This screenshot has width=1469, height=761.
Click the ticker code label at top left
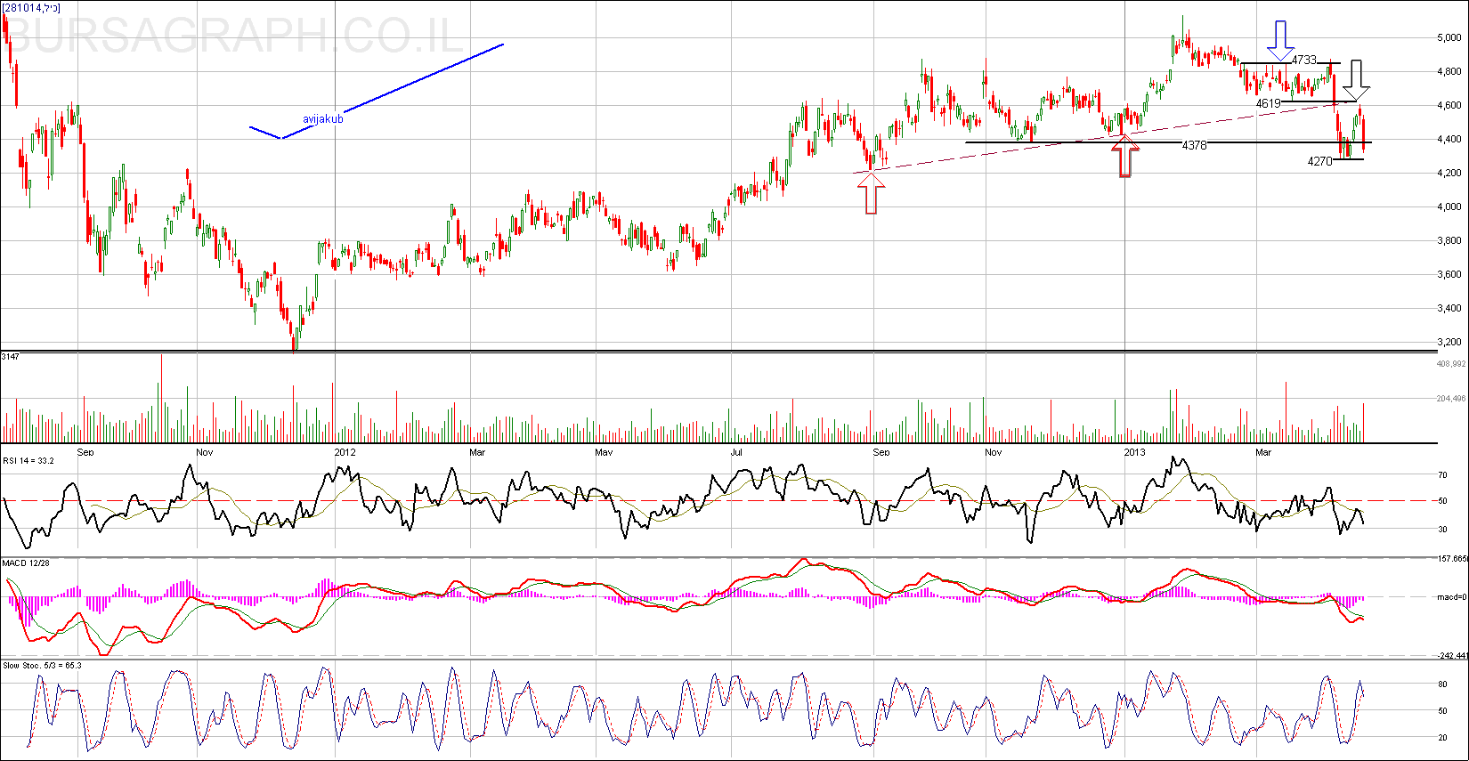tap(31, 7)
